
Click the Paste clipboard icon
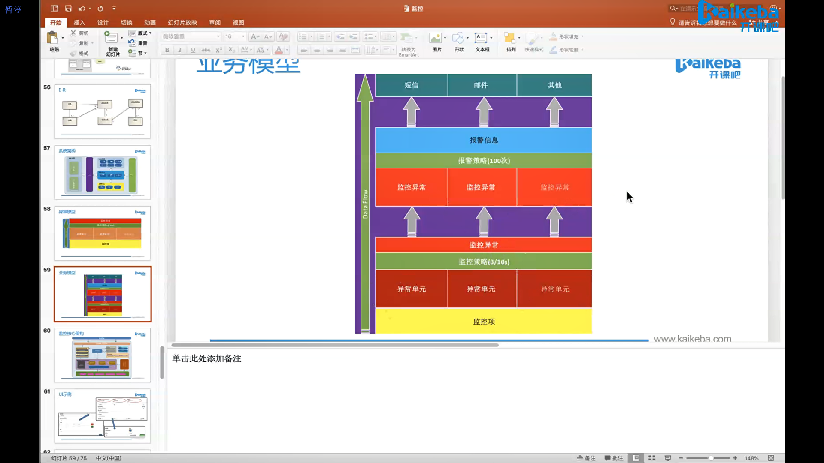(52, 38)
